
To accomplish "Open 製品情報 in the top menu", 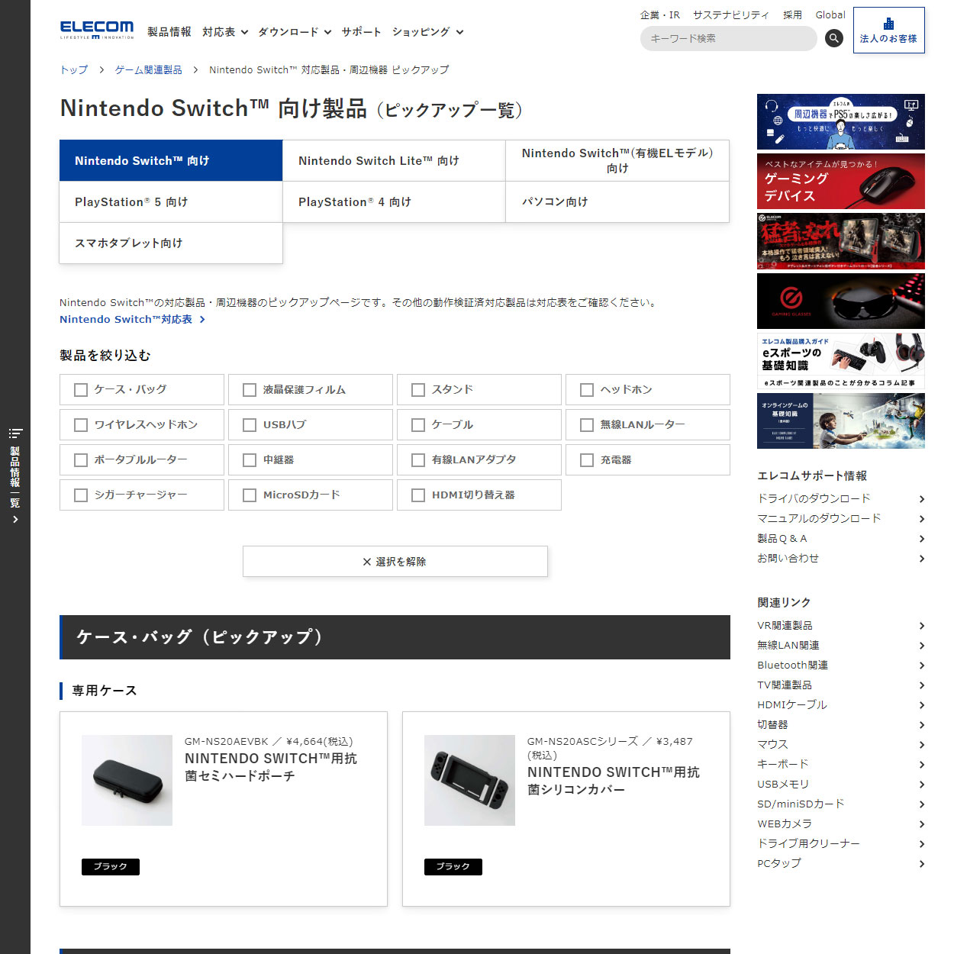I will point(169,32).
